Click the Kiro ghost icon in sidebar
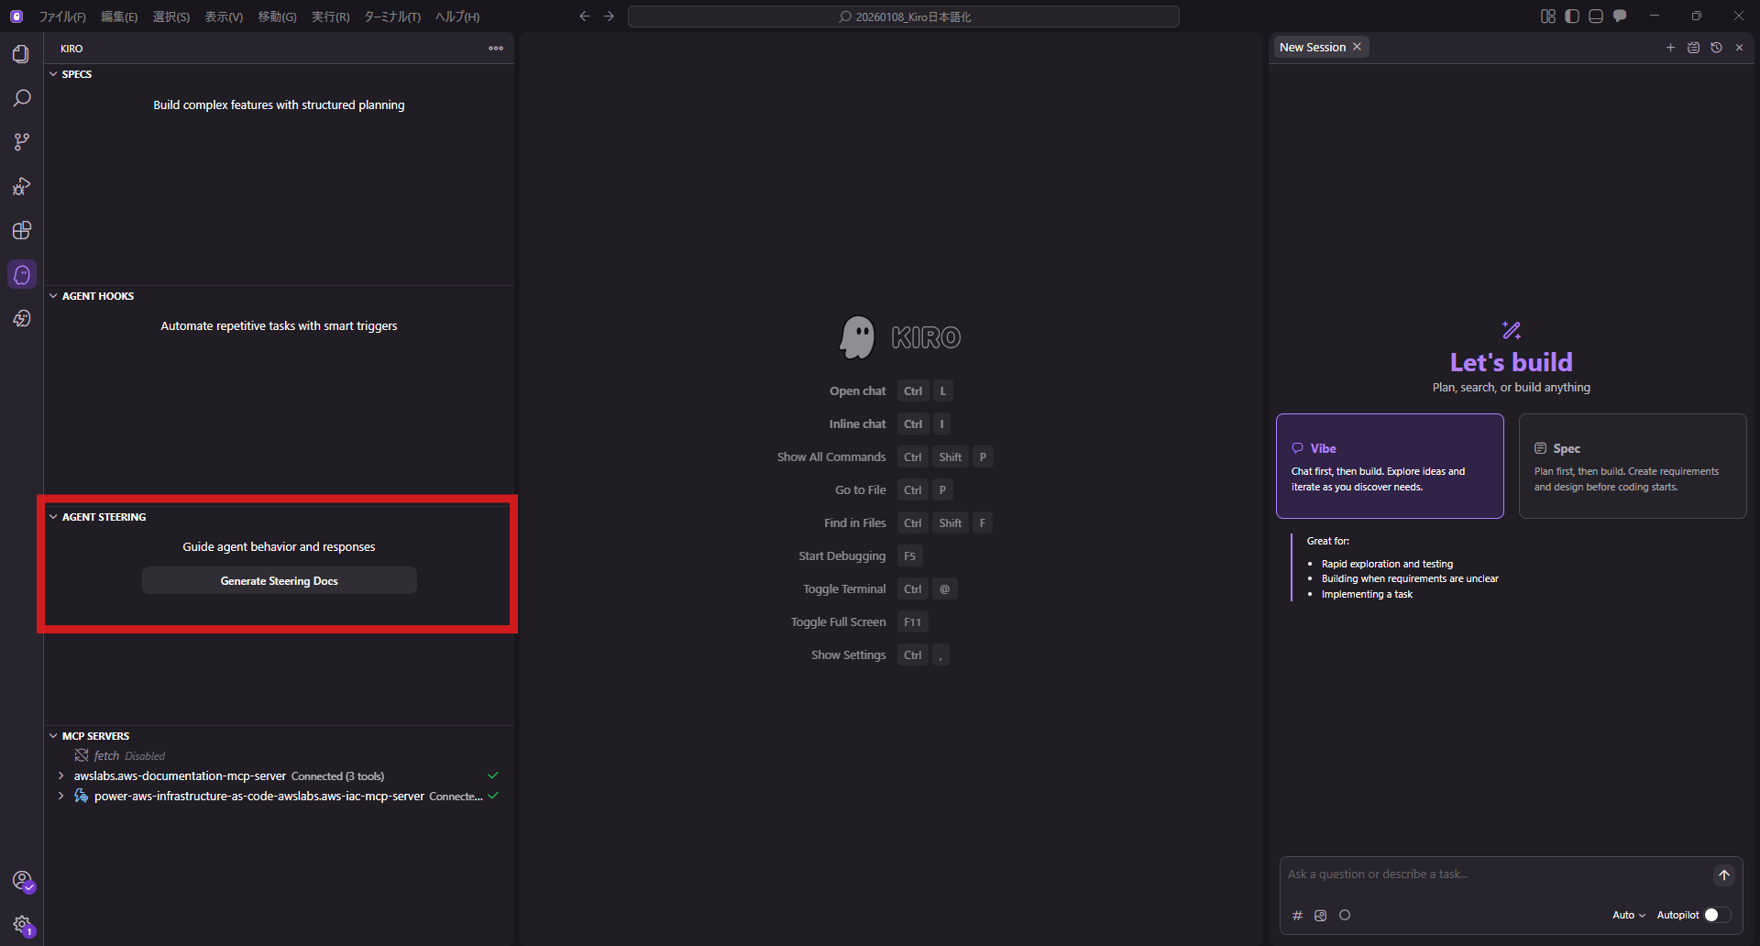Screen dimensions: 1760x946 tap(22, 274)
